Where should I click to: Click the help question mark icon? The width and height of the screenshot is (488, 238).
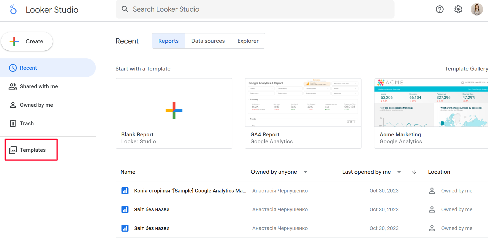(x=439, y=9)
